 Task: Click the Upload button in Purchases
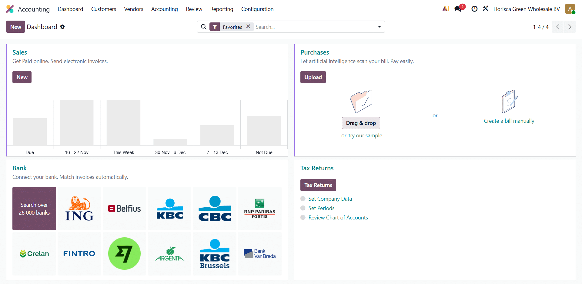click(313, 77)
